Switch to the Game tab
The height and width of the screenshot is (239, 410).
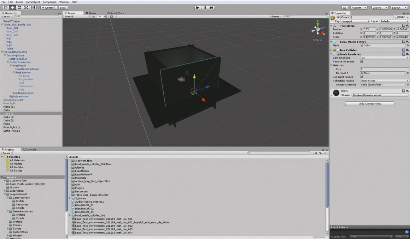(91, 13)
